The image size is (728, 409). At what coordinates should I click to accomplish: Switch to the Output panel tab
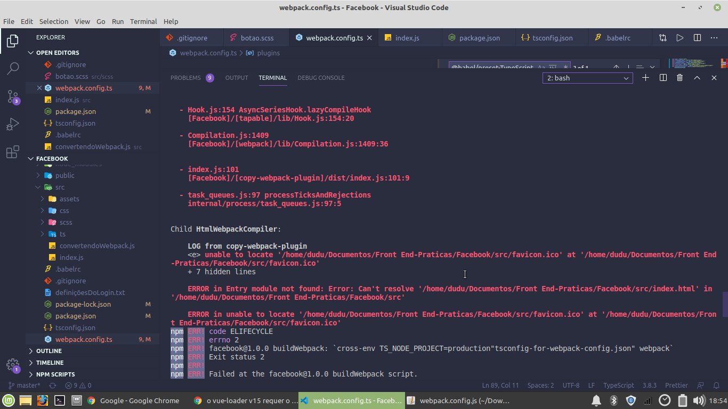coord(237,78)
